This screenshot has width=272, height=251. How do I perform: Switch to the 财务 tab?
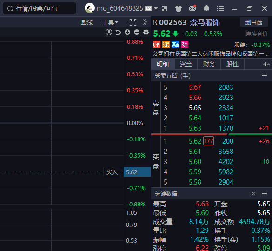[x=209, y=64]
